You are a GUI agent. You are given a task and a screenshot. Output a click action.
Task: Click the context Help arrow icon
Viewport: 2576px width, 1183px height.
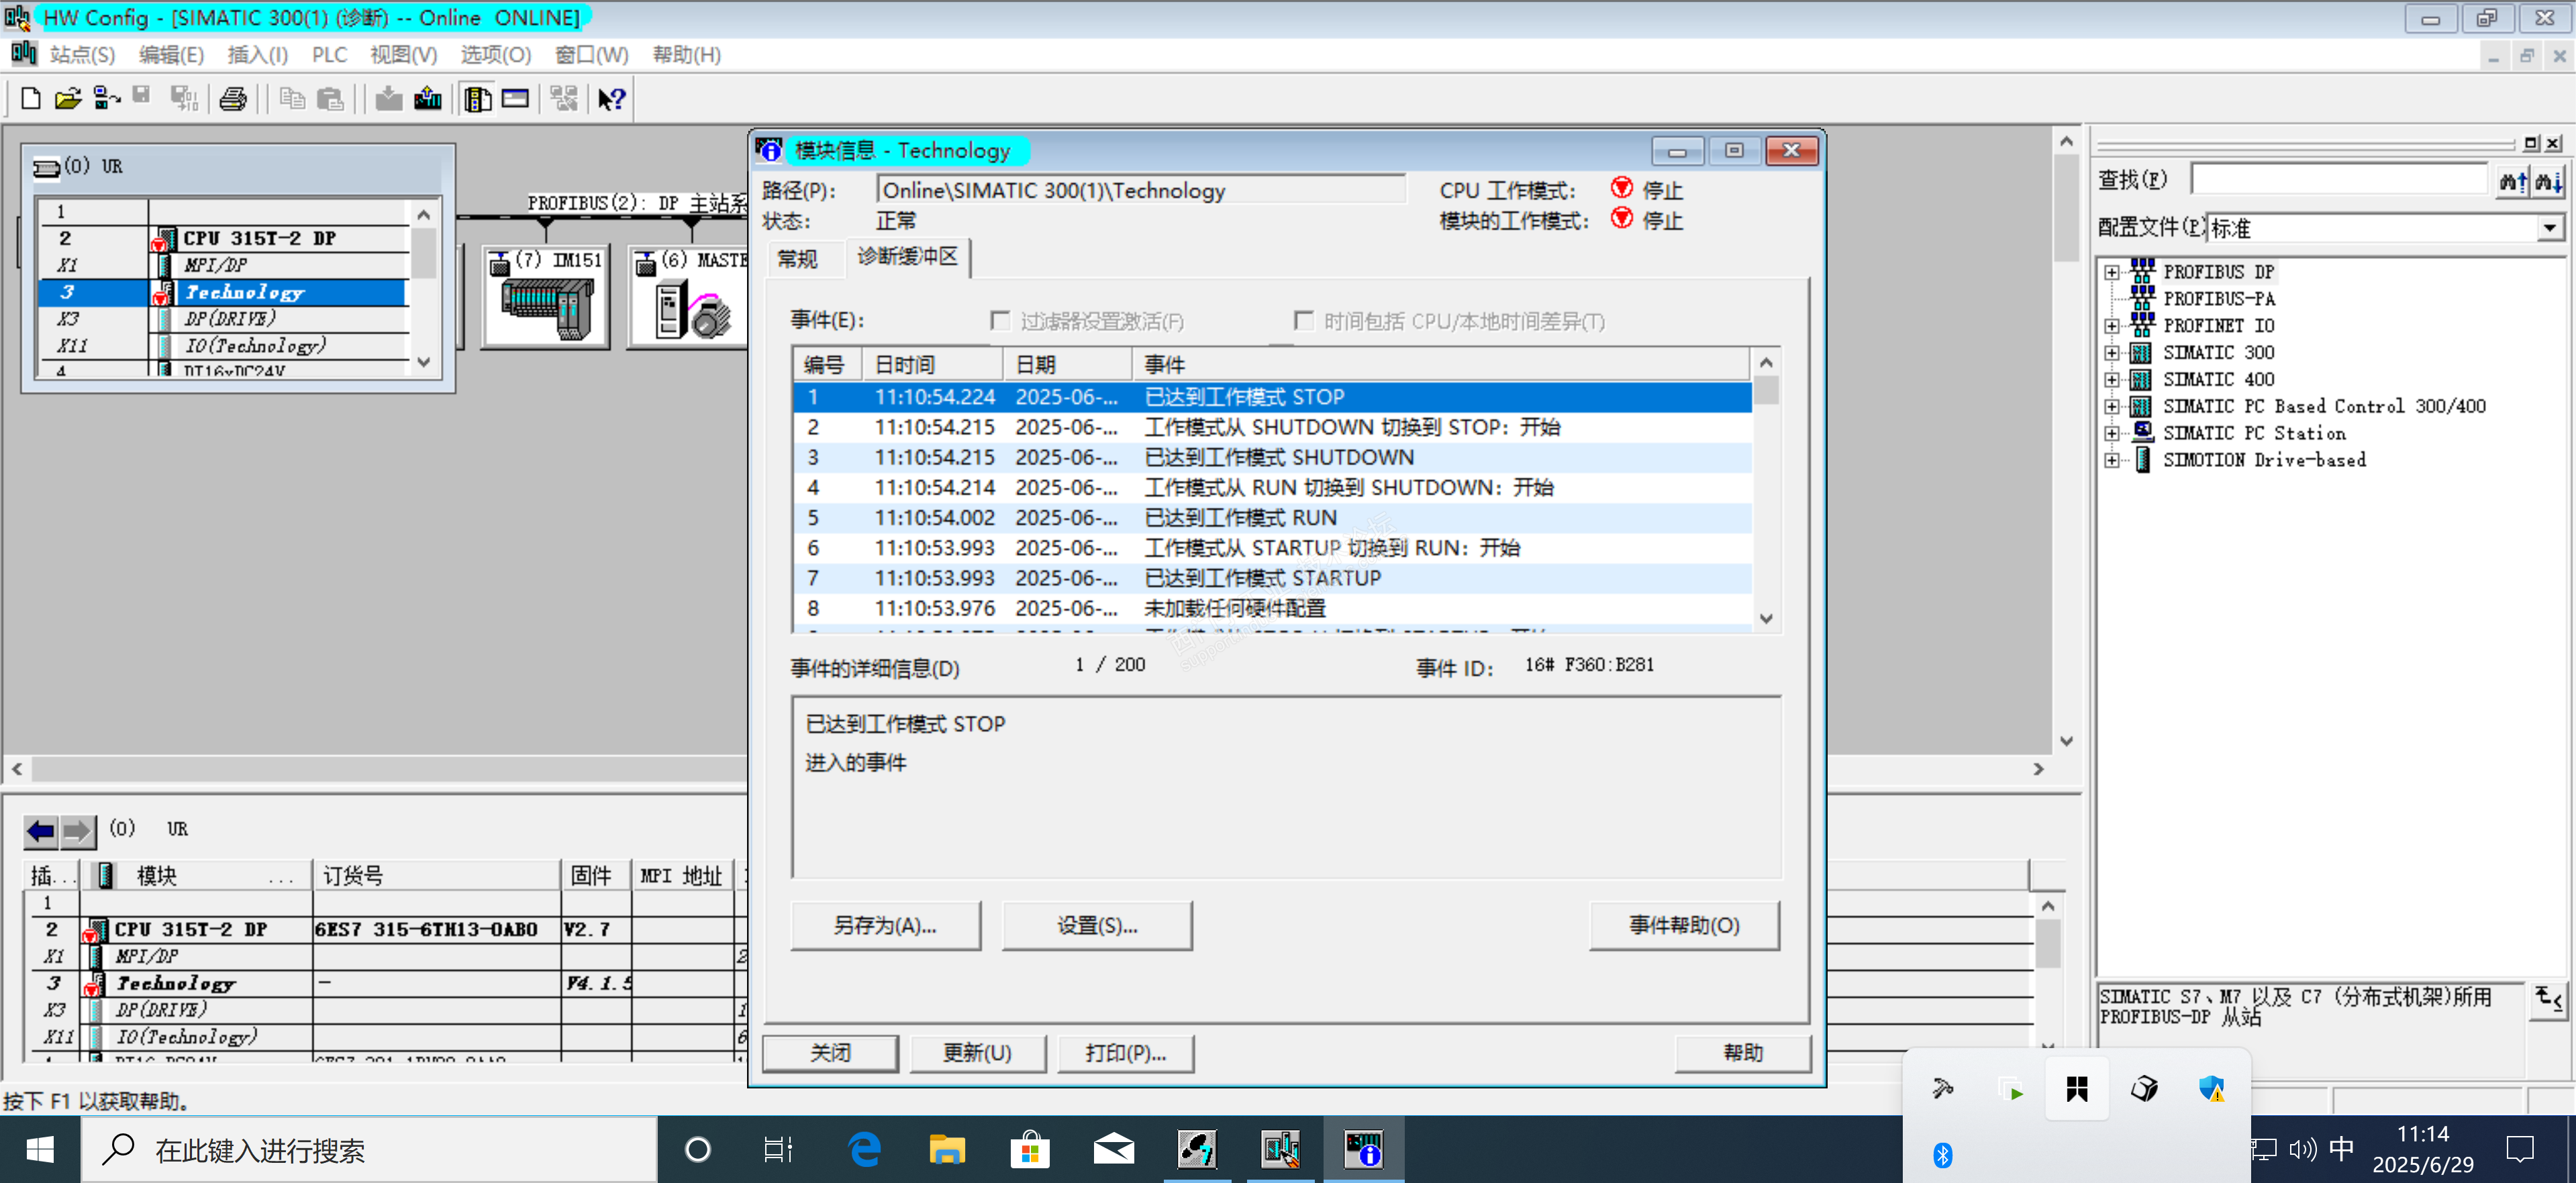tap(611, 99)
